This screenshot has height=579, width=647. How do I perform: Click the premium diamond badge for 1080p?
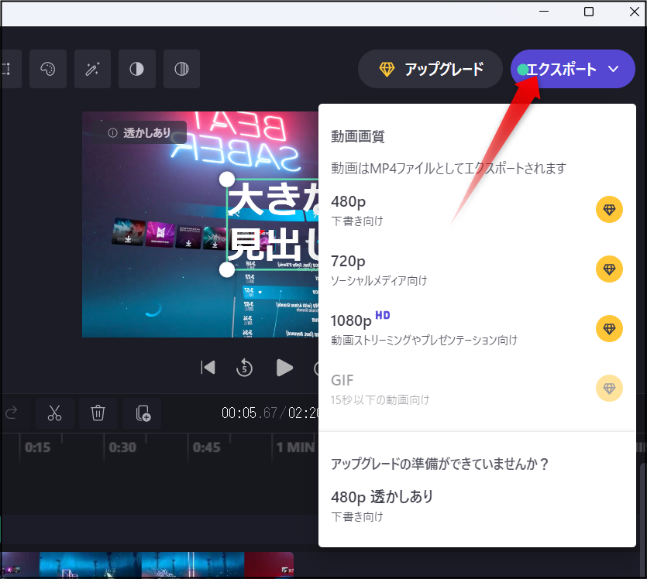[x=609, y=328]
